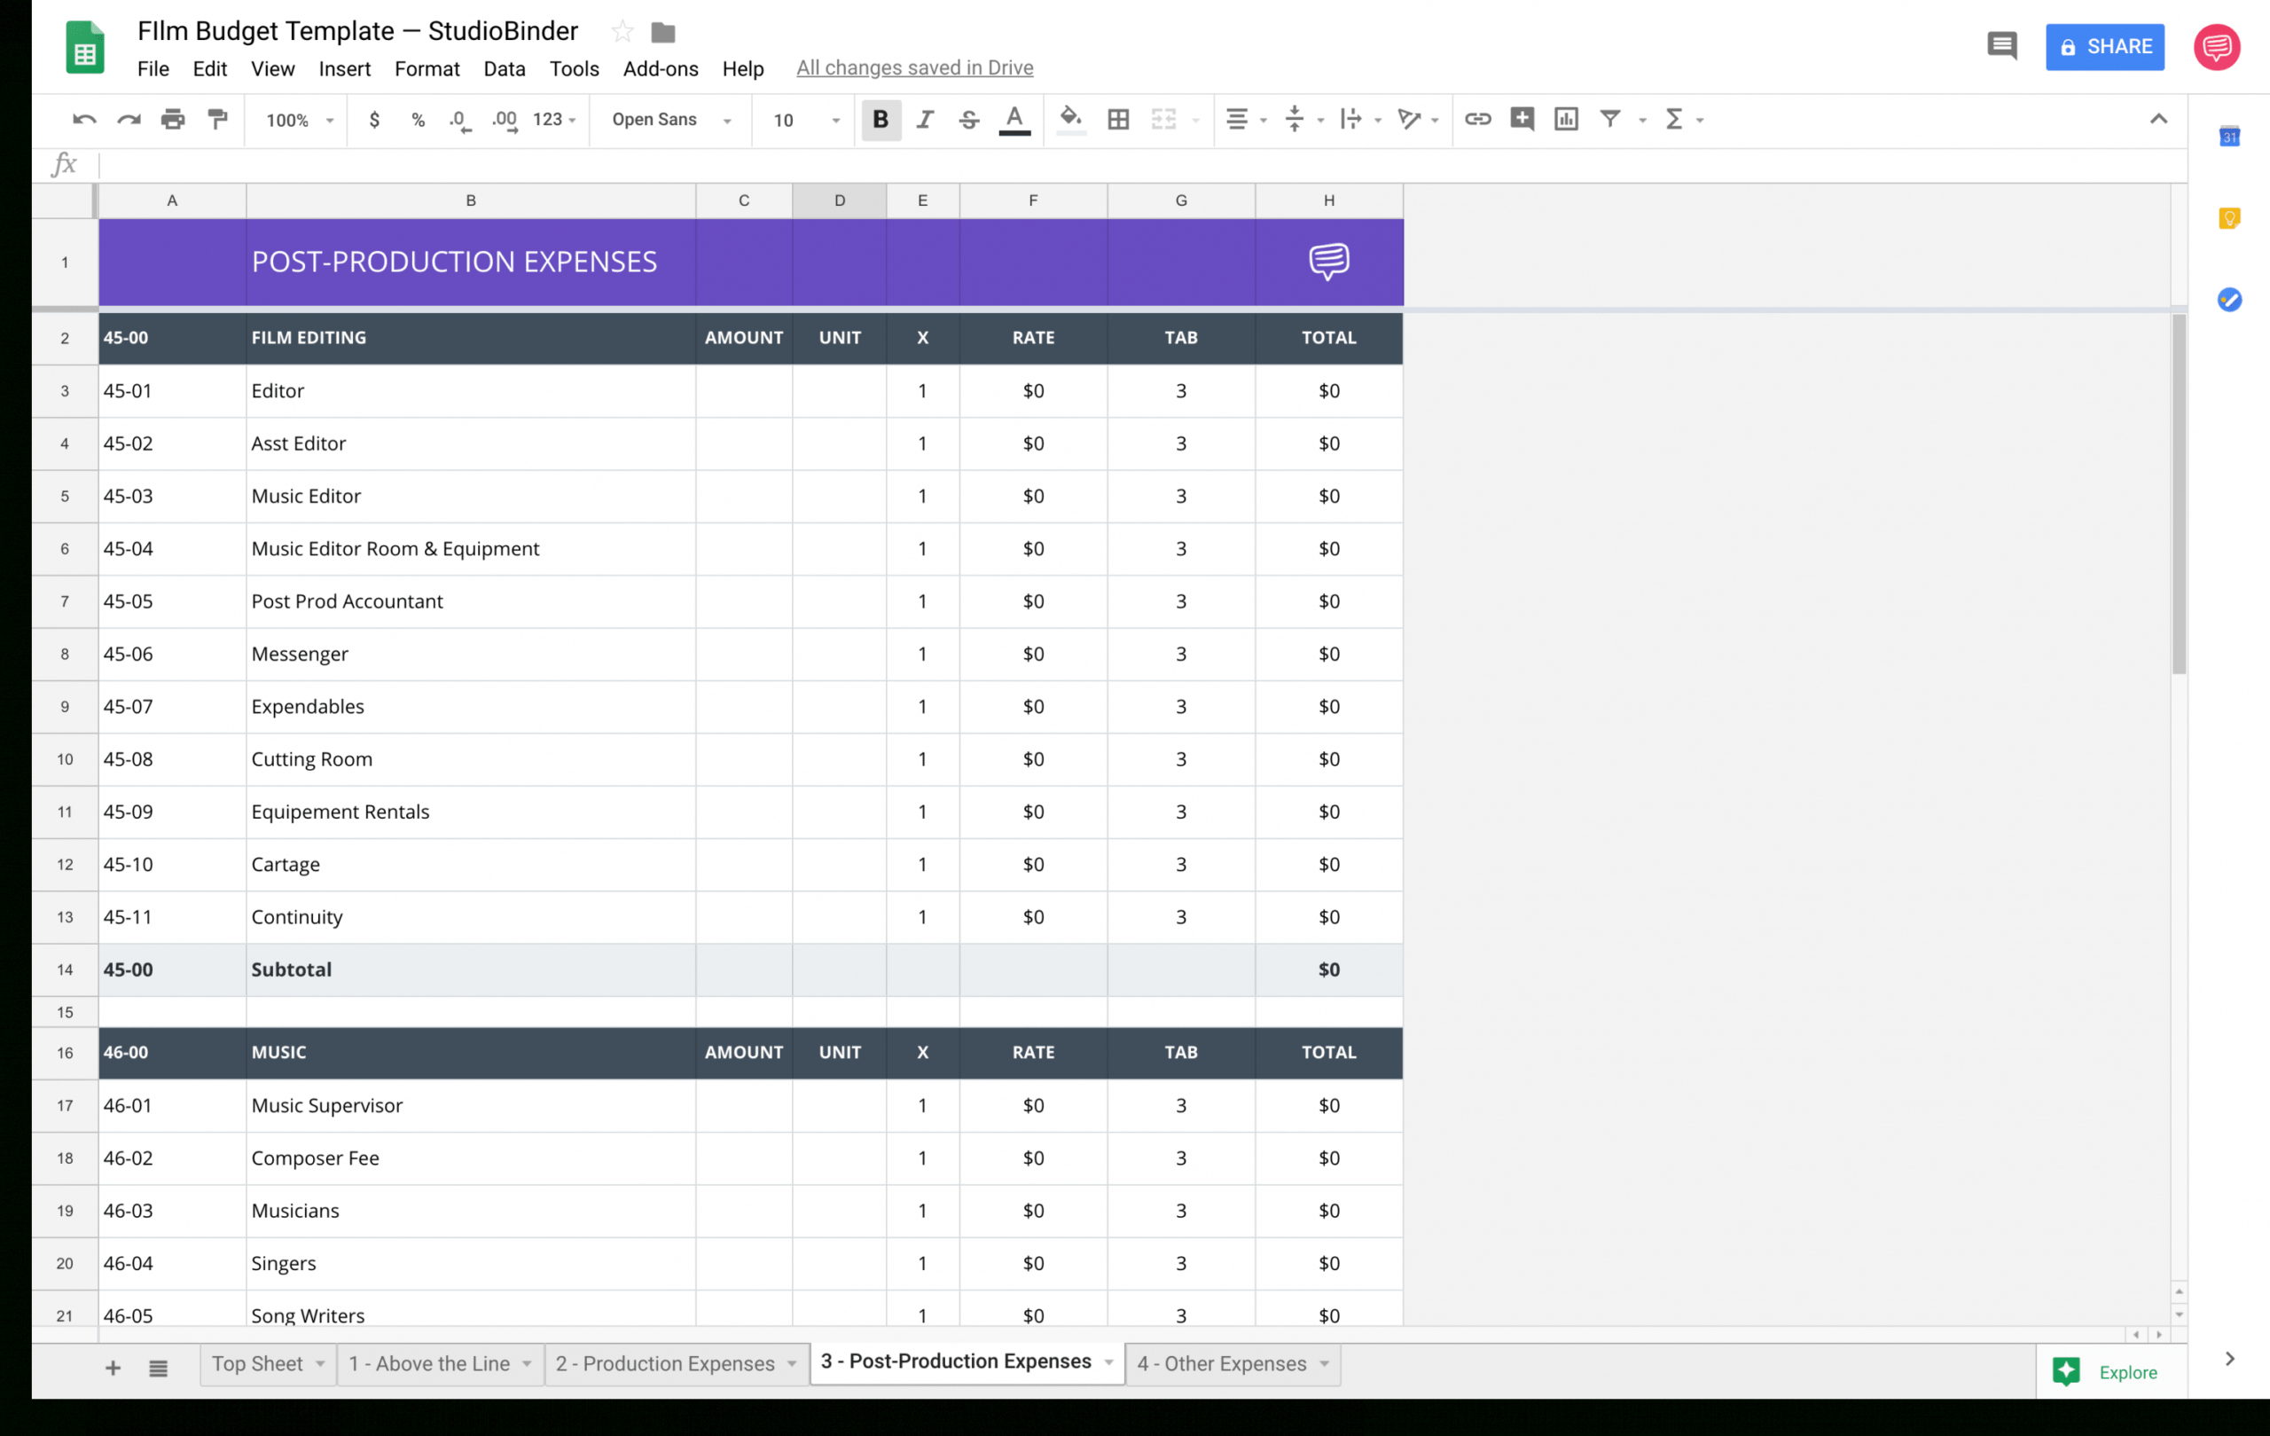2270x1436 pixels.
Task: Open the functions sigma icon
Action: 1674,120
